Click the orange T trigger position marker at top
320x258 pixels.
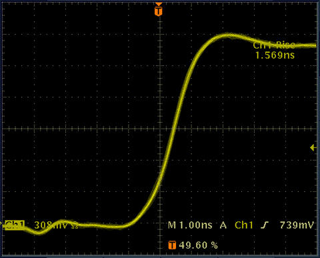click(x=159, y=11)
